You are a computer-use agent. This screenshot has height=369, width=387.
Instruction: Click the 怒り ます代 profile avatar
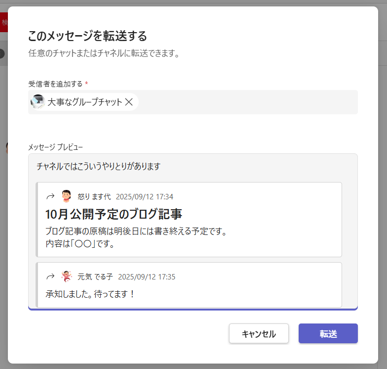point(66,196)
